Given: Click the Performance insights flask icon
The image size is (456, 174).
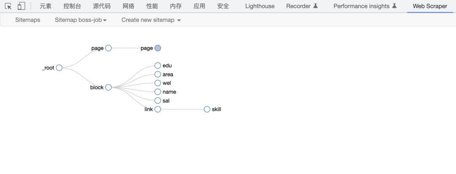Looking at the screenshot, I should pyautogui.click(x=394, y=6).
